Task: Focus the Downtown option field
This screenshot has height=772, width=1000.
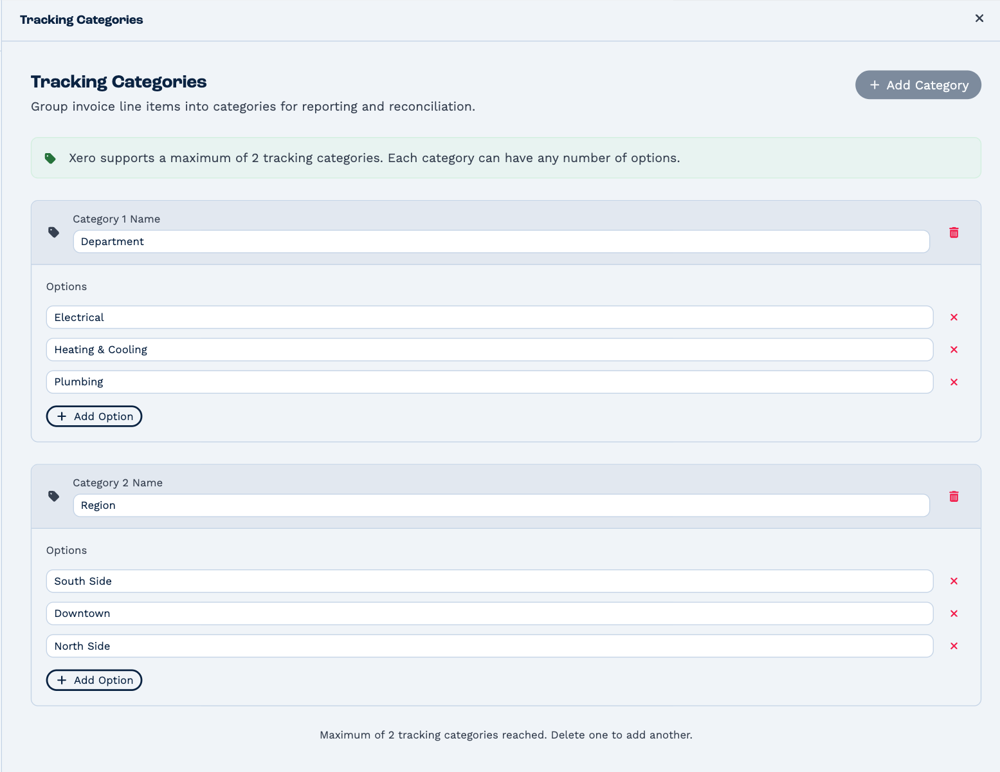Action: (489, 613)
